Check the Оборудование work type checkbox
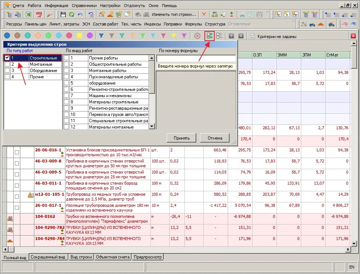 (7, 71)
